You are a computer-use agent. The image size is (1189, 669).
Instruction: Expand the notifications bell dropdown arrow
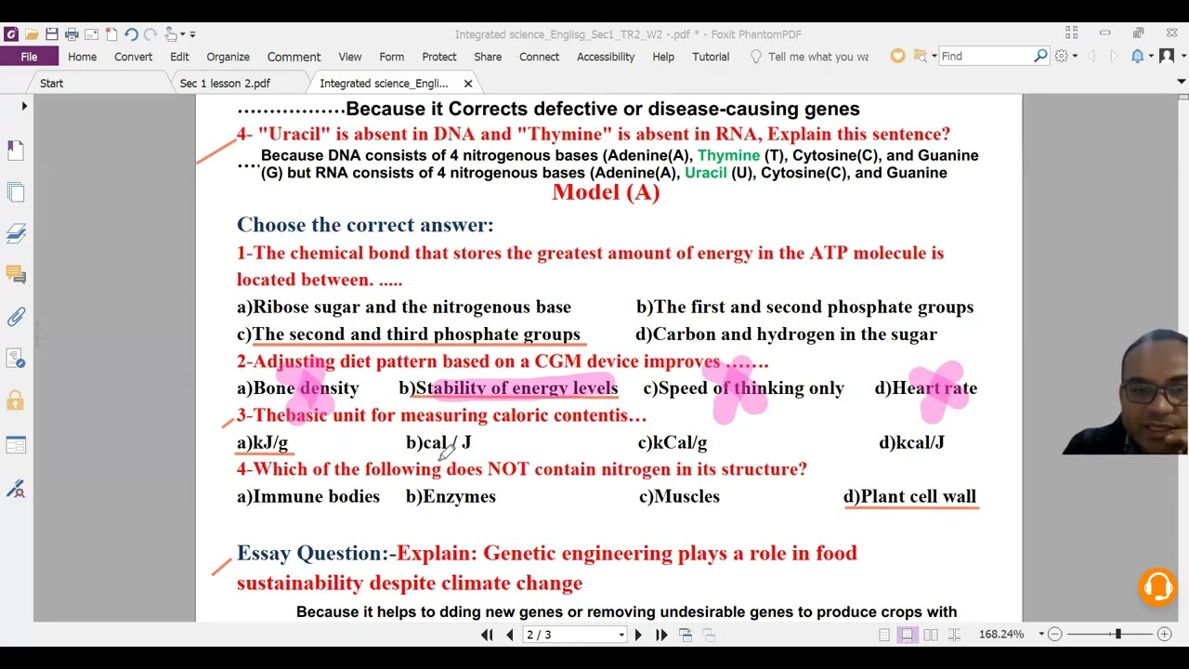[x=1149, y=57]
